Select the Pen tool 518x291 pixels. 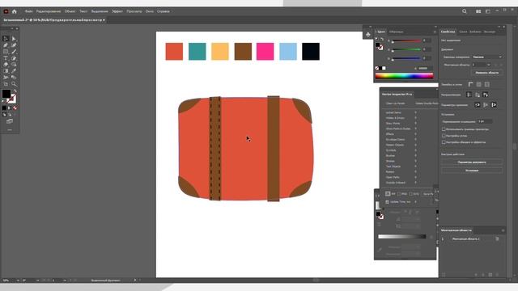6,45
